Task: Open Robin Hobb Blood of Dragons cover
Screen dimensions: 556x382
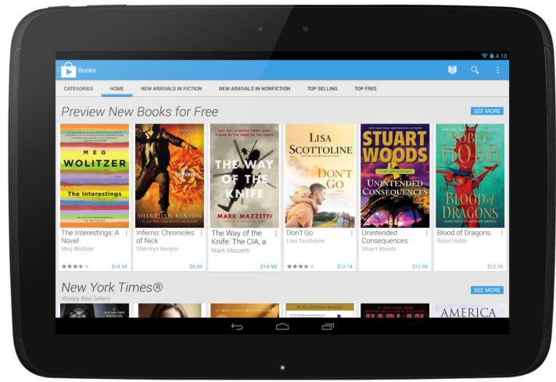Action: click(470, 176)
